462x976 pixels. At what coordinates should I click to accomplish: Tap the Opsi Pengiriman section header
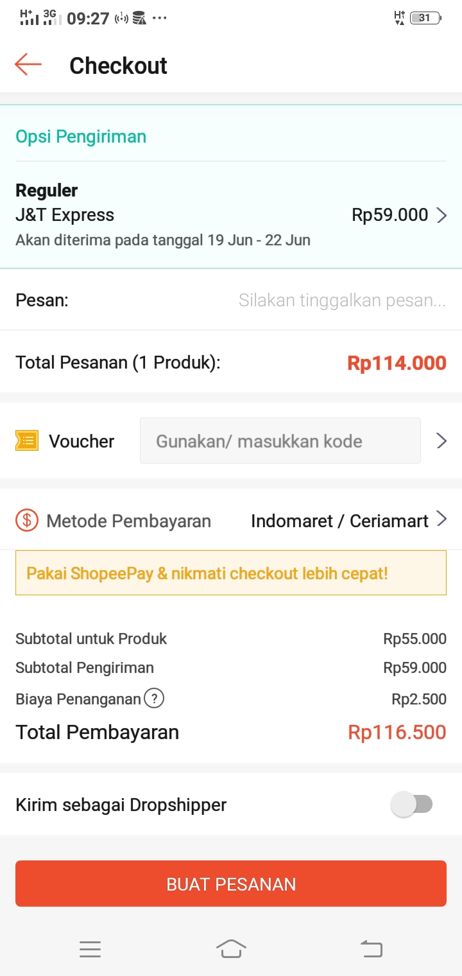point(81,137)
